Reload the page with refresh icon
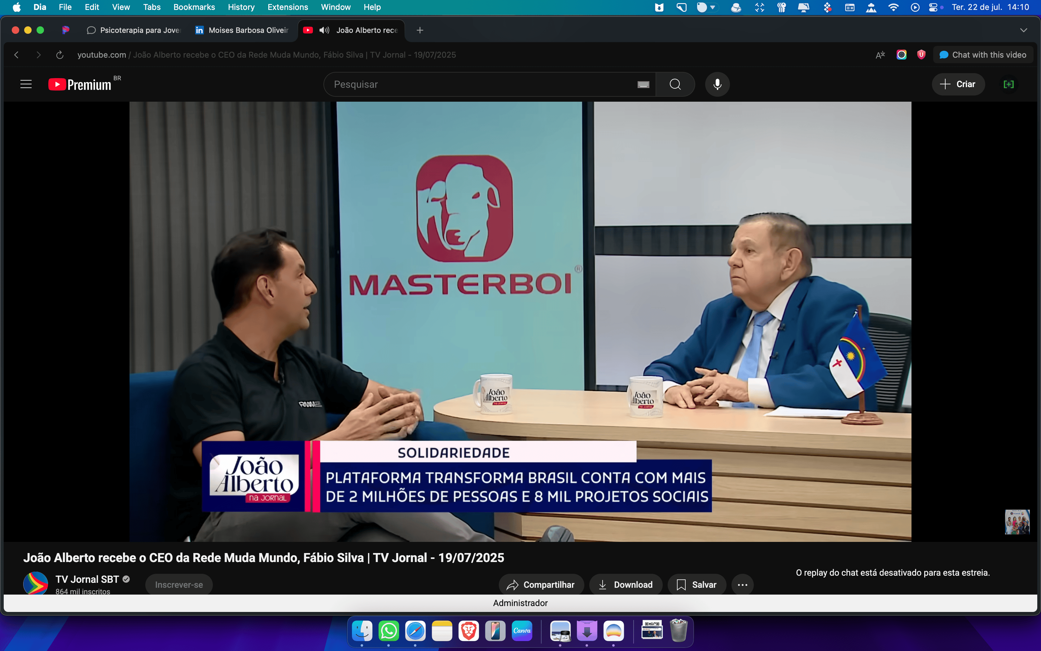1041x651 pixels. 60,55
